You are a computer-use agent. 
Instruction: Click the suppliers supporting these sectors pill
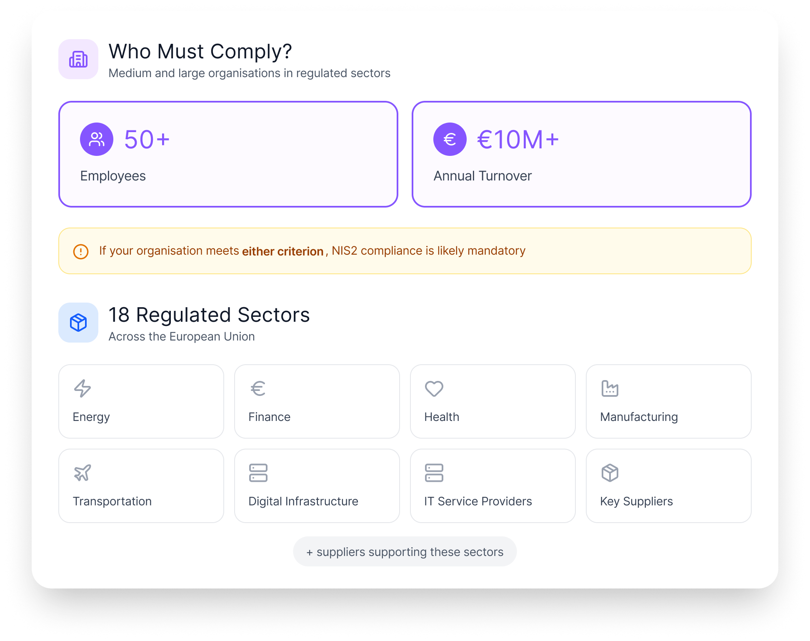[405, 551]
